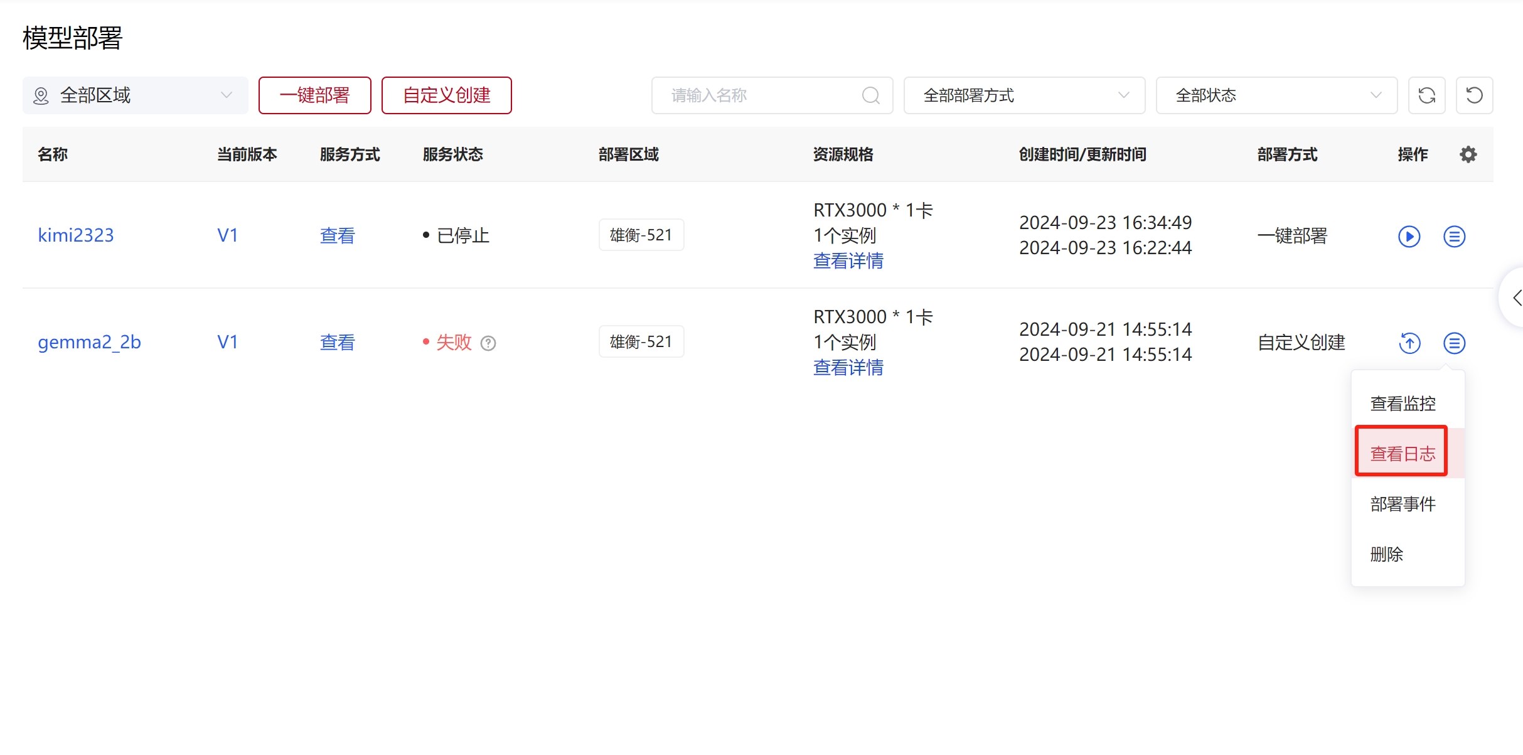Choose 删除 in the dropdown menu
Screen dimensions: 1523x755
pyautogui.click(x=1386, y=554)
